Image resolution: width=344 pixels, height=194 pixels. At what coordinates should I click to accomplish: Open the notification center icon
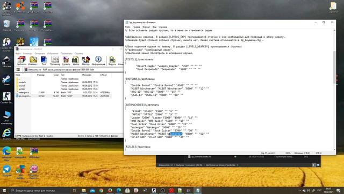coord(338,190)
